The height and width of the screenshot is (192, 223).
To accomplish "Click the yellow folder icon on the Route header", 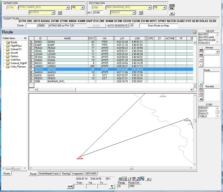I will point(195,32).
